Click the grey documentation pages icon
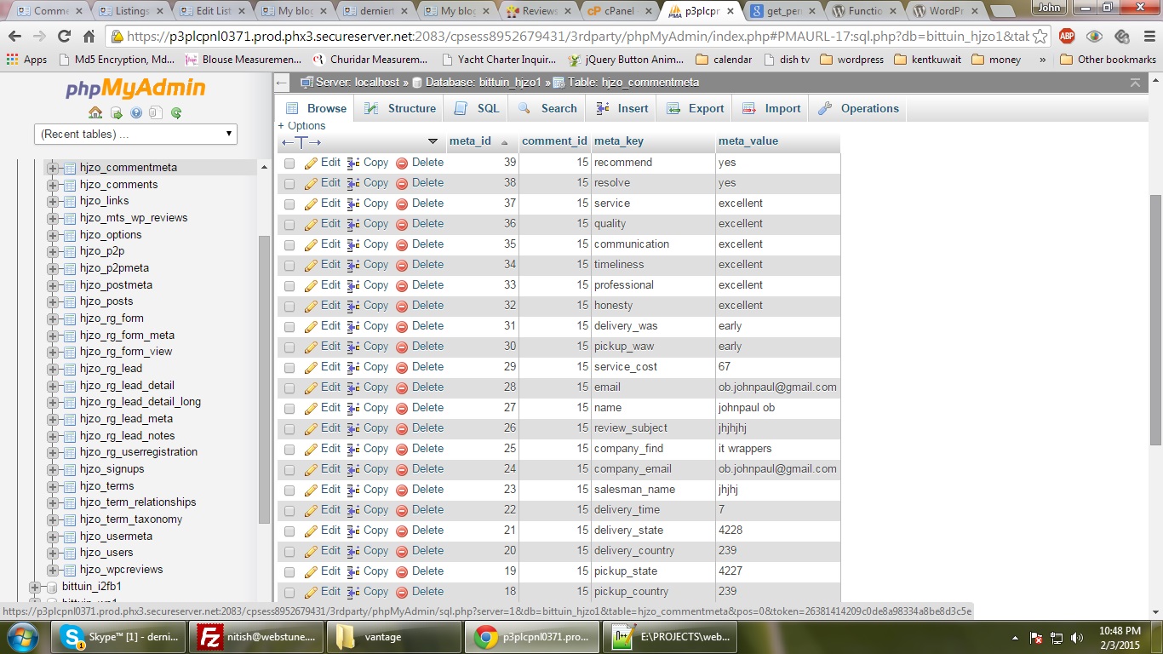 tap(156, 112)
